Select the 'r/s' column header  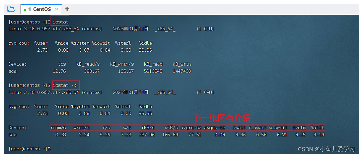click(107, 128)
